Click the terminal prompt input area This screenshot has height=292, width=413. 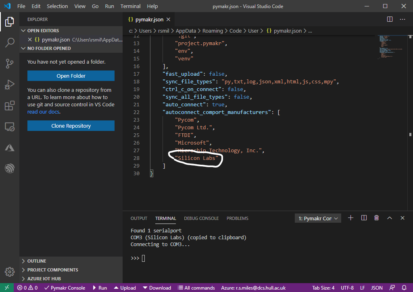pyautogui.click(x=143, y=258)
